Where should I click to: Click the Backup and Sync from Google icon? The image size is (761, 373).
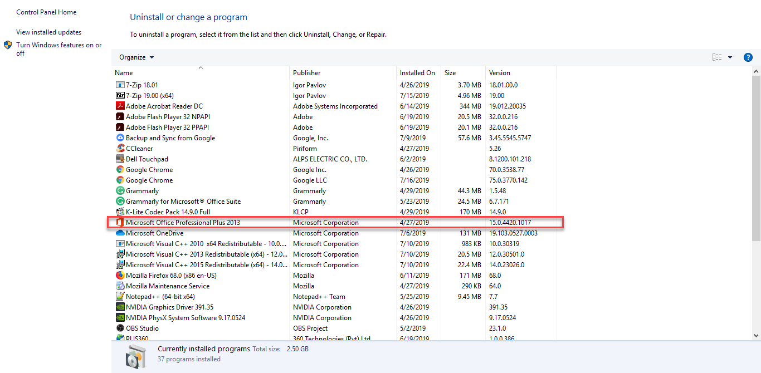[x=120, y=138]
